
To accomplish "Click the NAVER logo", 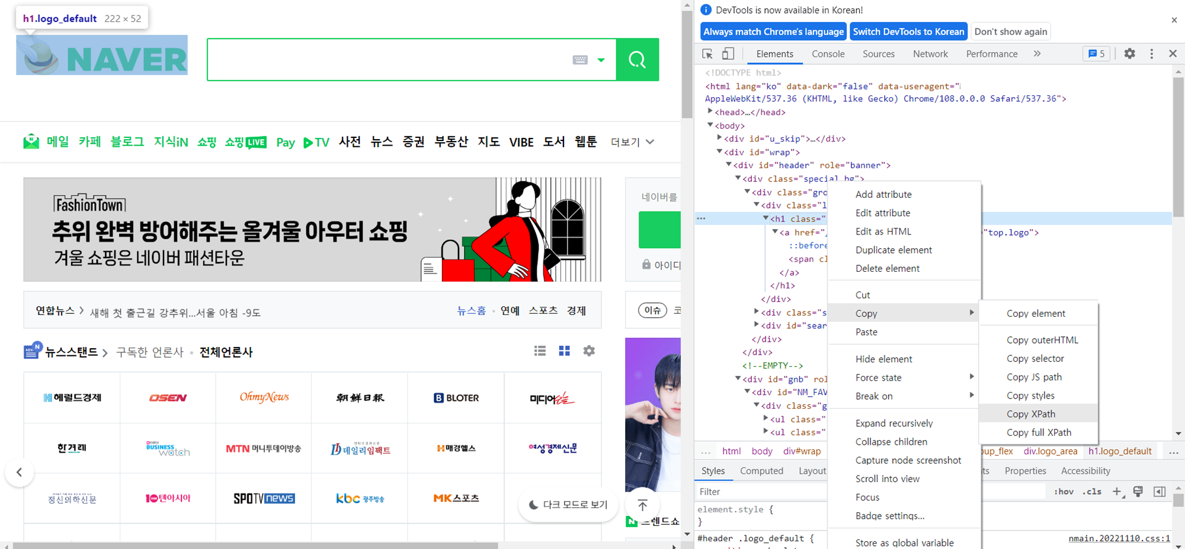I will coord(102,55).
